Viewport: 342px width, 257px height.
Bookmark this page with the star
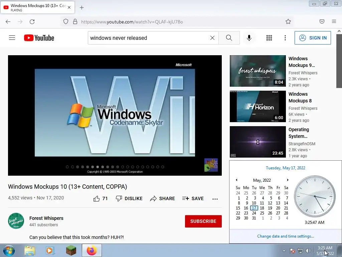point(288,21)
